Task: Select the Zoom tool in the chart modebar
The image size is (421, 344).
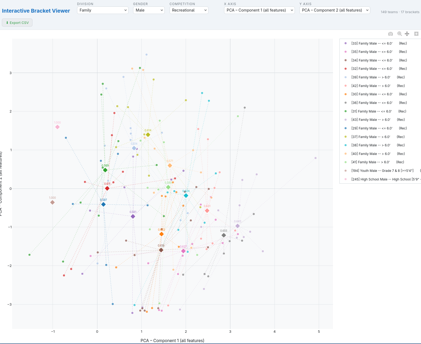Action: [400, 34]
